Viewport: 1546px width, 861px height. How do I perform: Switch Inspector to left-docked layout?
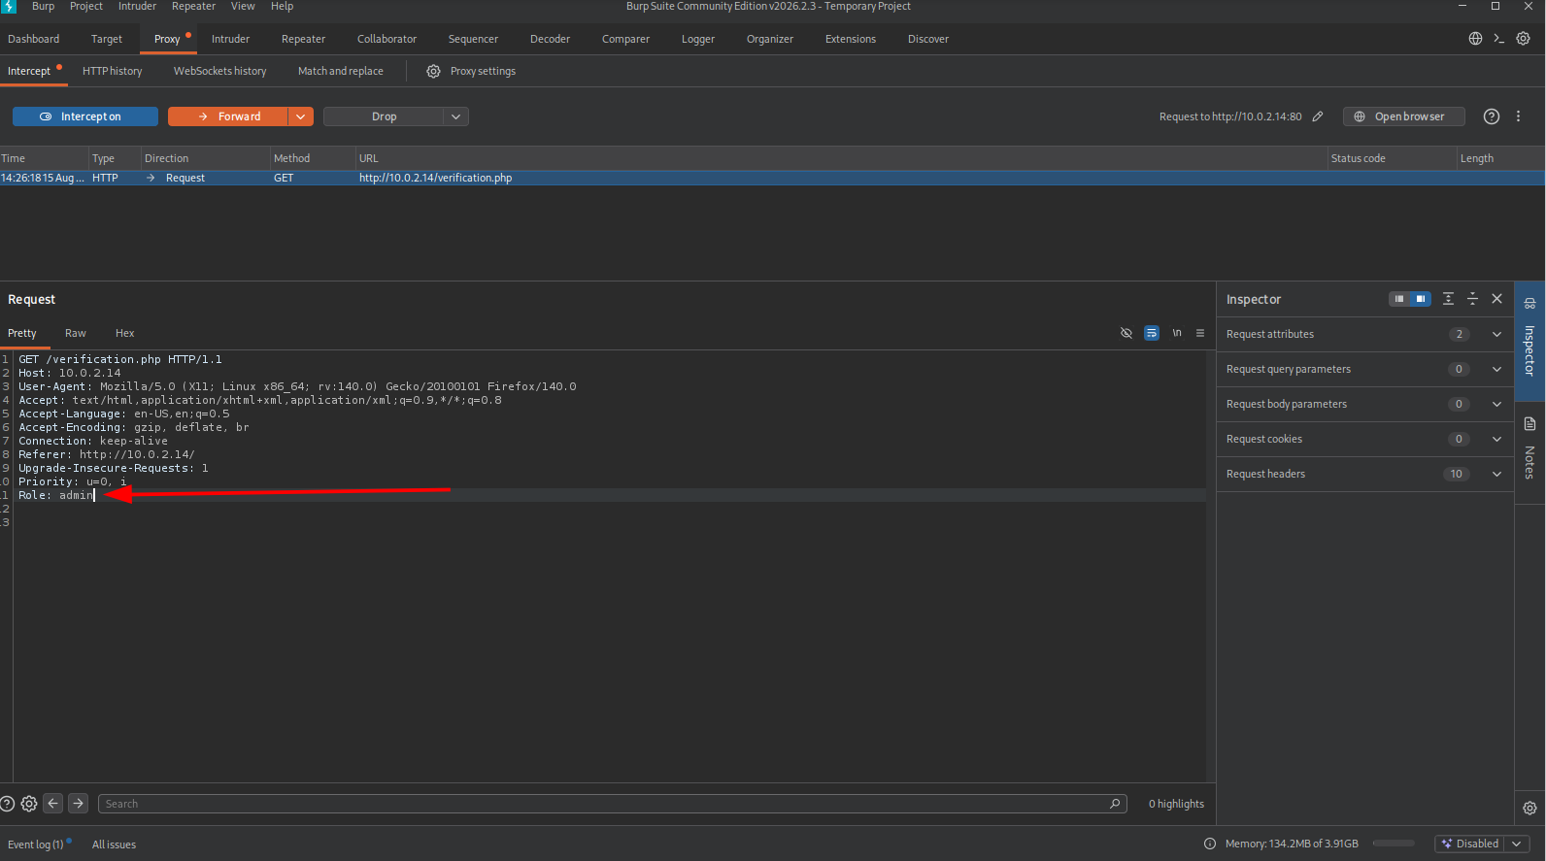point(1399,299)
